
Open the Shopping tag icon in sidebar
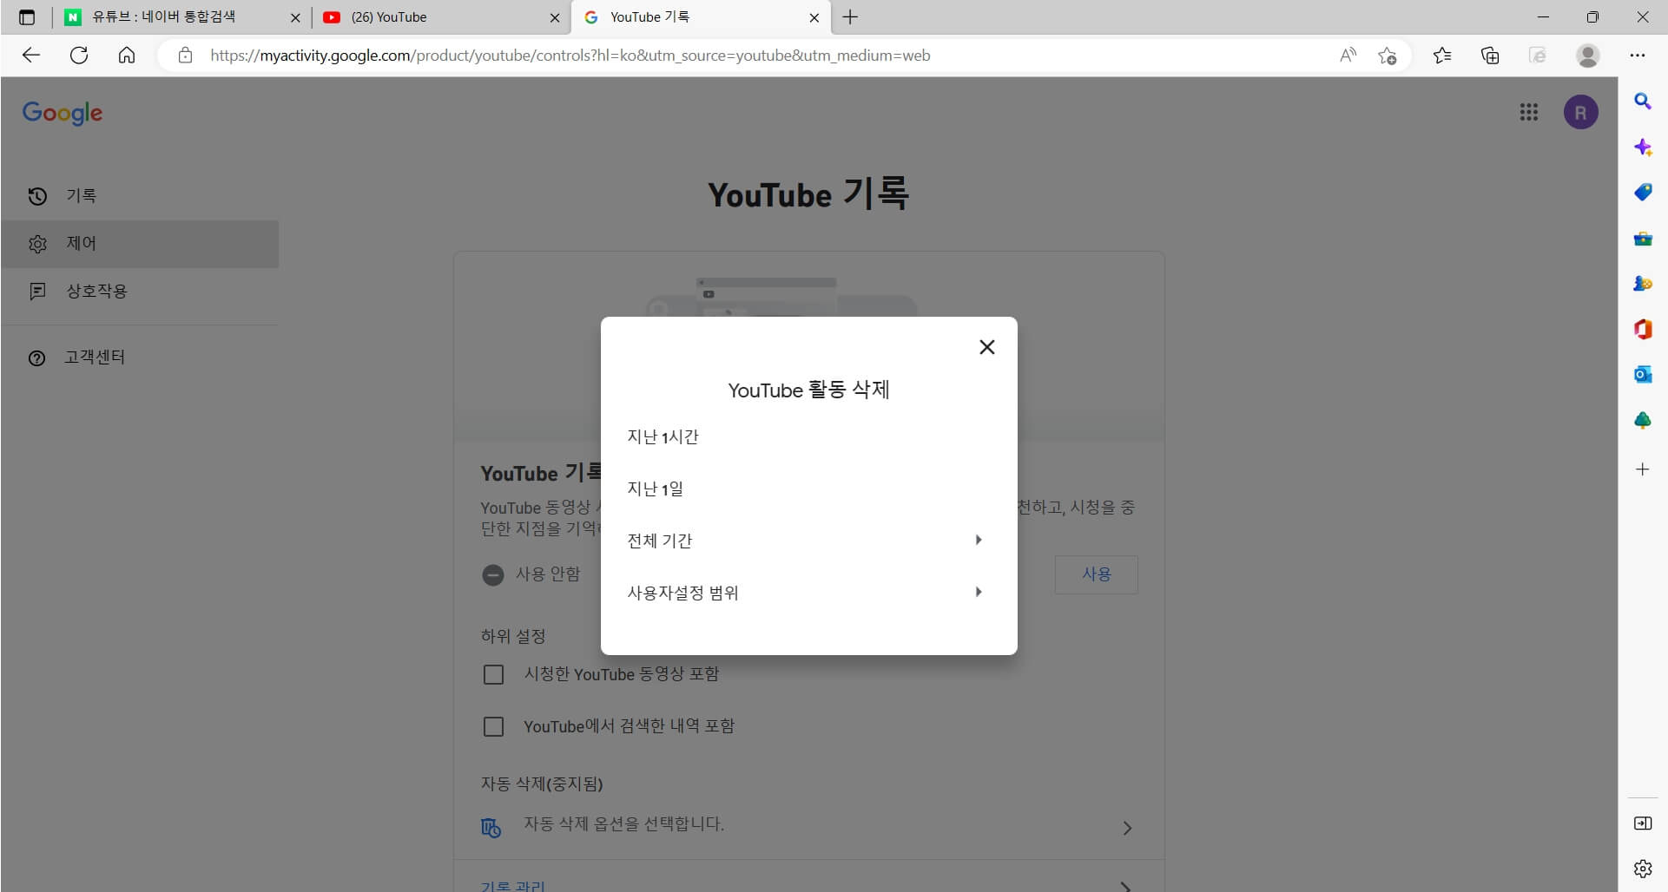1642,192
